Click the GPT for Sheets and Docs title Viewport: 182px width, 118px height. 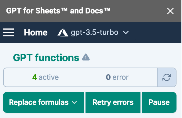tap(58, 11)
